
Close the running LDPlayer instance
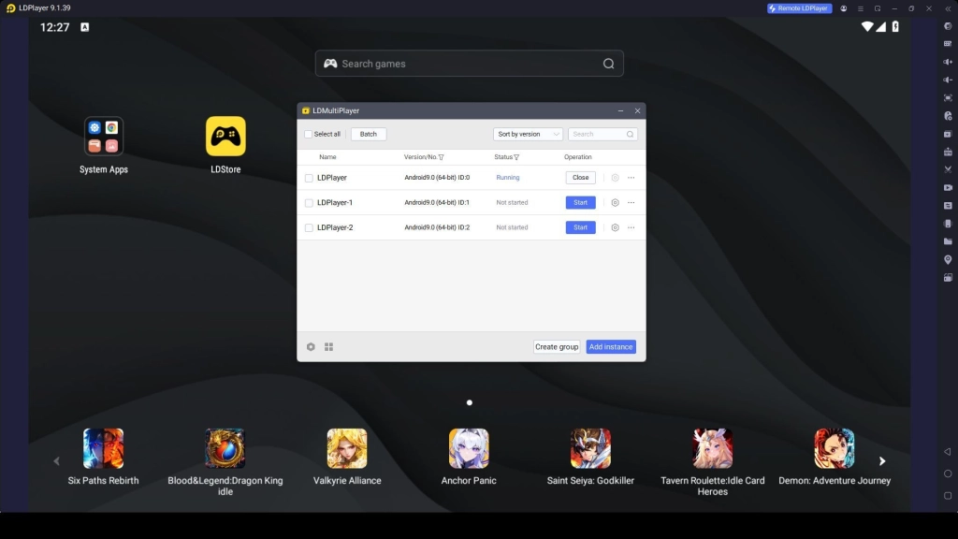(580, 177)
